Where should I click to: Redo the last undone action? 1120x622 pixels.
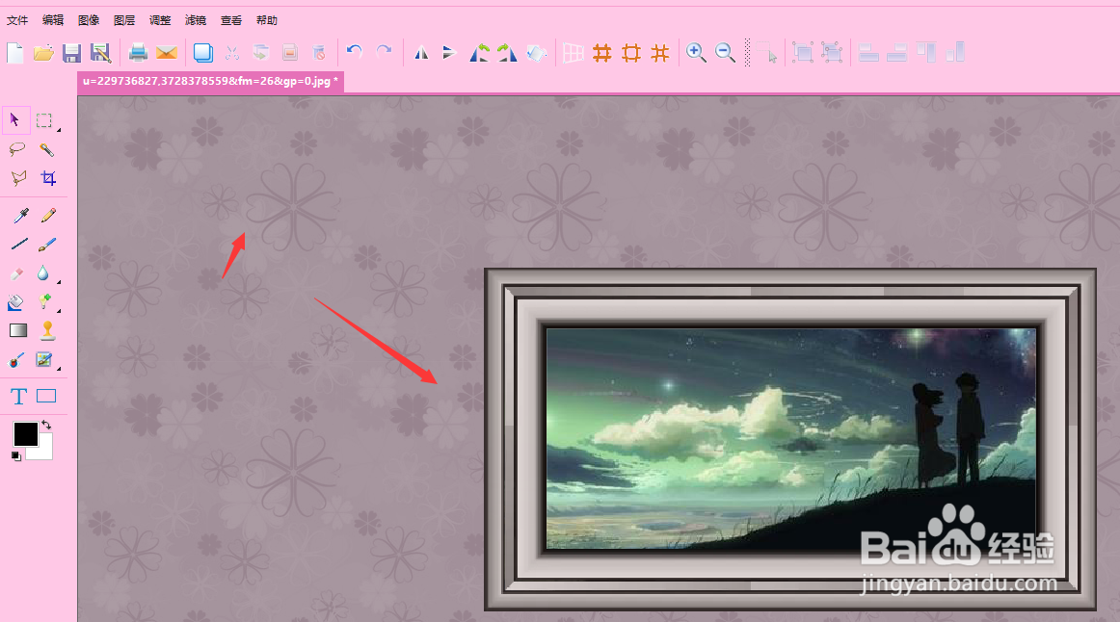tap(385, 51)
